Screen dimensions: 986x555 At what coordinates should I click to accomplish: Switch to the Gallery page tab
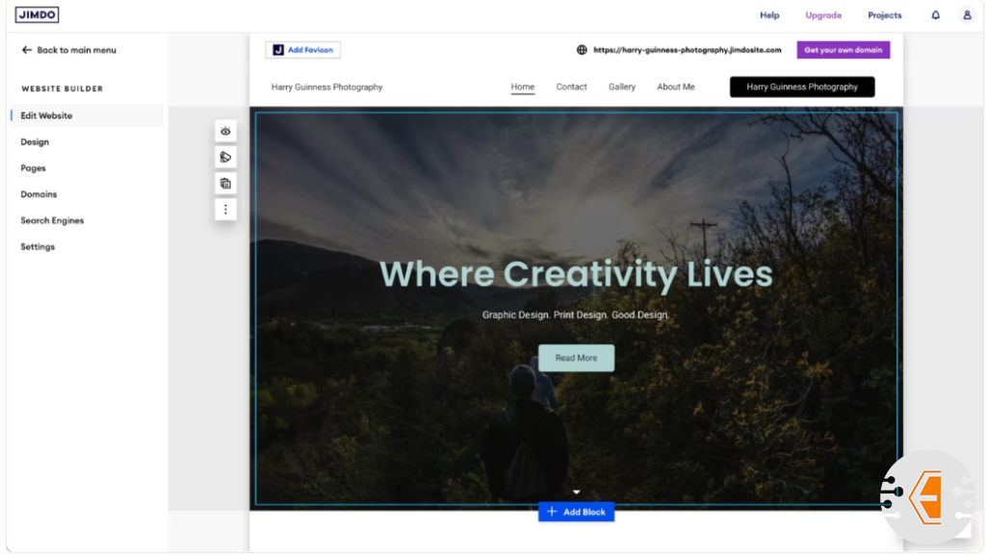point(622,88)
